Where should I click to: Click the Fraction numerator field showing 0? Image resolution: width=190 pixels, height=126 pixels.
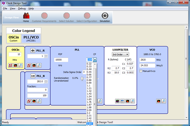pos(37,90)
